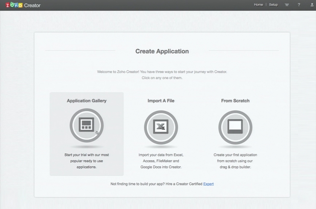Image resolution: width=316 pixels, height=209 pixels.
Task: Open the user profile icon
Action: click(x=312, y=5)
